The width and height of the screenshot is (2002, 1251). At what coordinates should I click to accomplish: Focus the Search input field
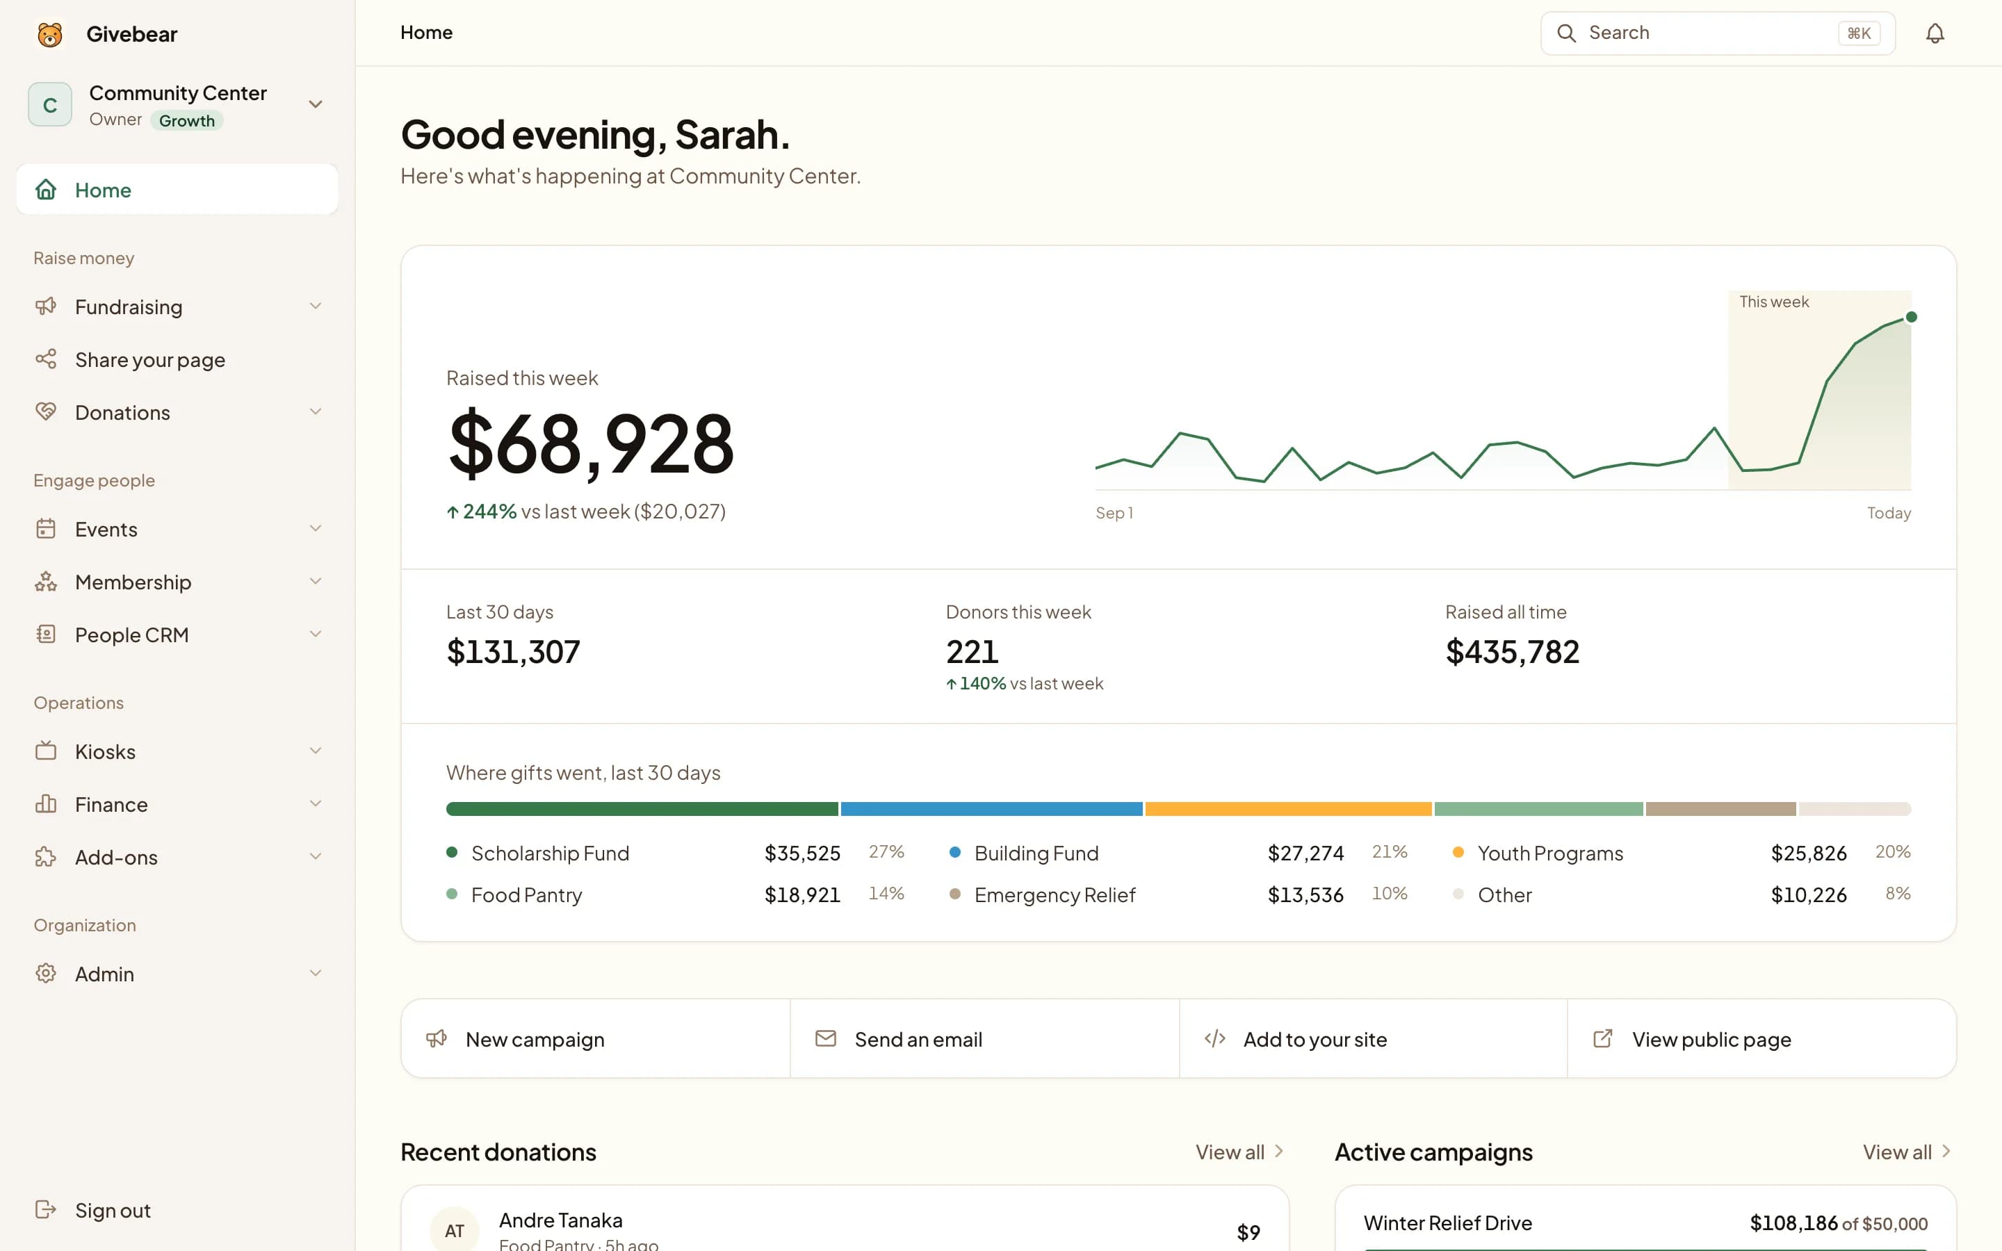pyautogui.click(x=1718, y=33)
